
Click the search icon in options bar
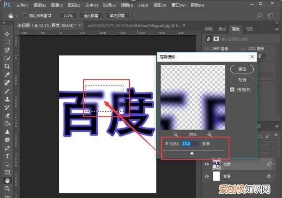click(x=260, y=15)
